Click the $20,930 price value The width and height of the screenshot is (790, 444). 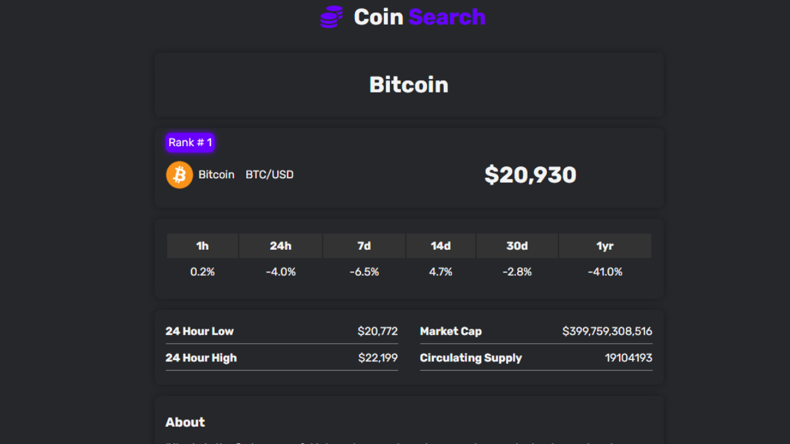point(530,175)
